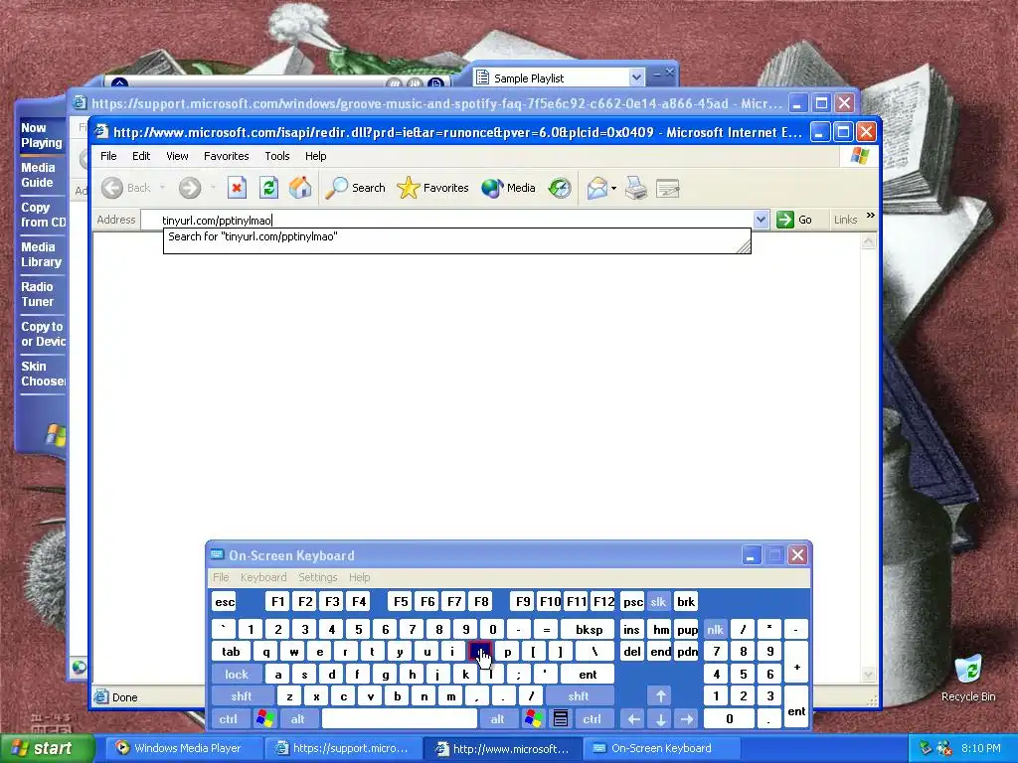The image size is (1018, 763).
Task: Toggle the left ctrl key
Action: coord(229,719)
